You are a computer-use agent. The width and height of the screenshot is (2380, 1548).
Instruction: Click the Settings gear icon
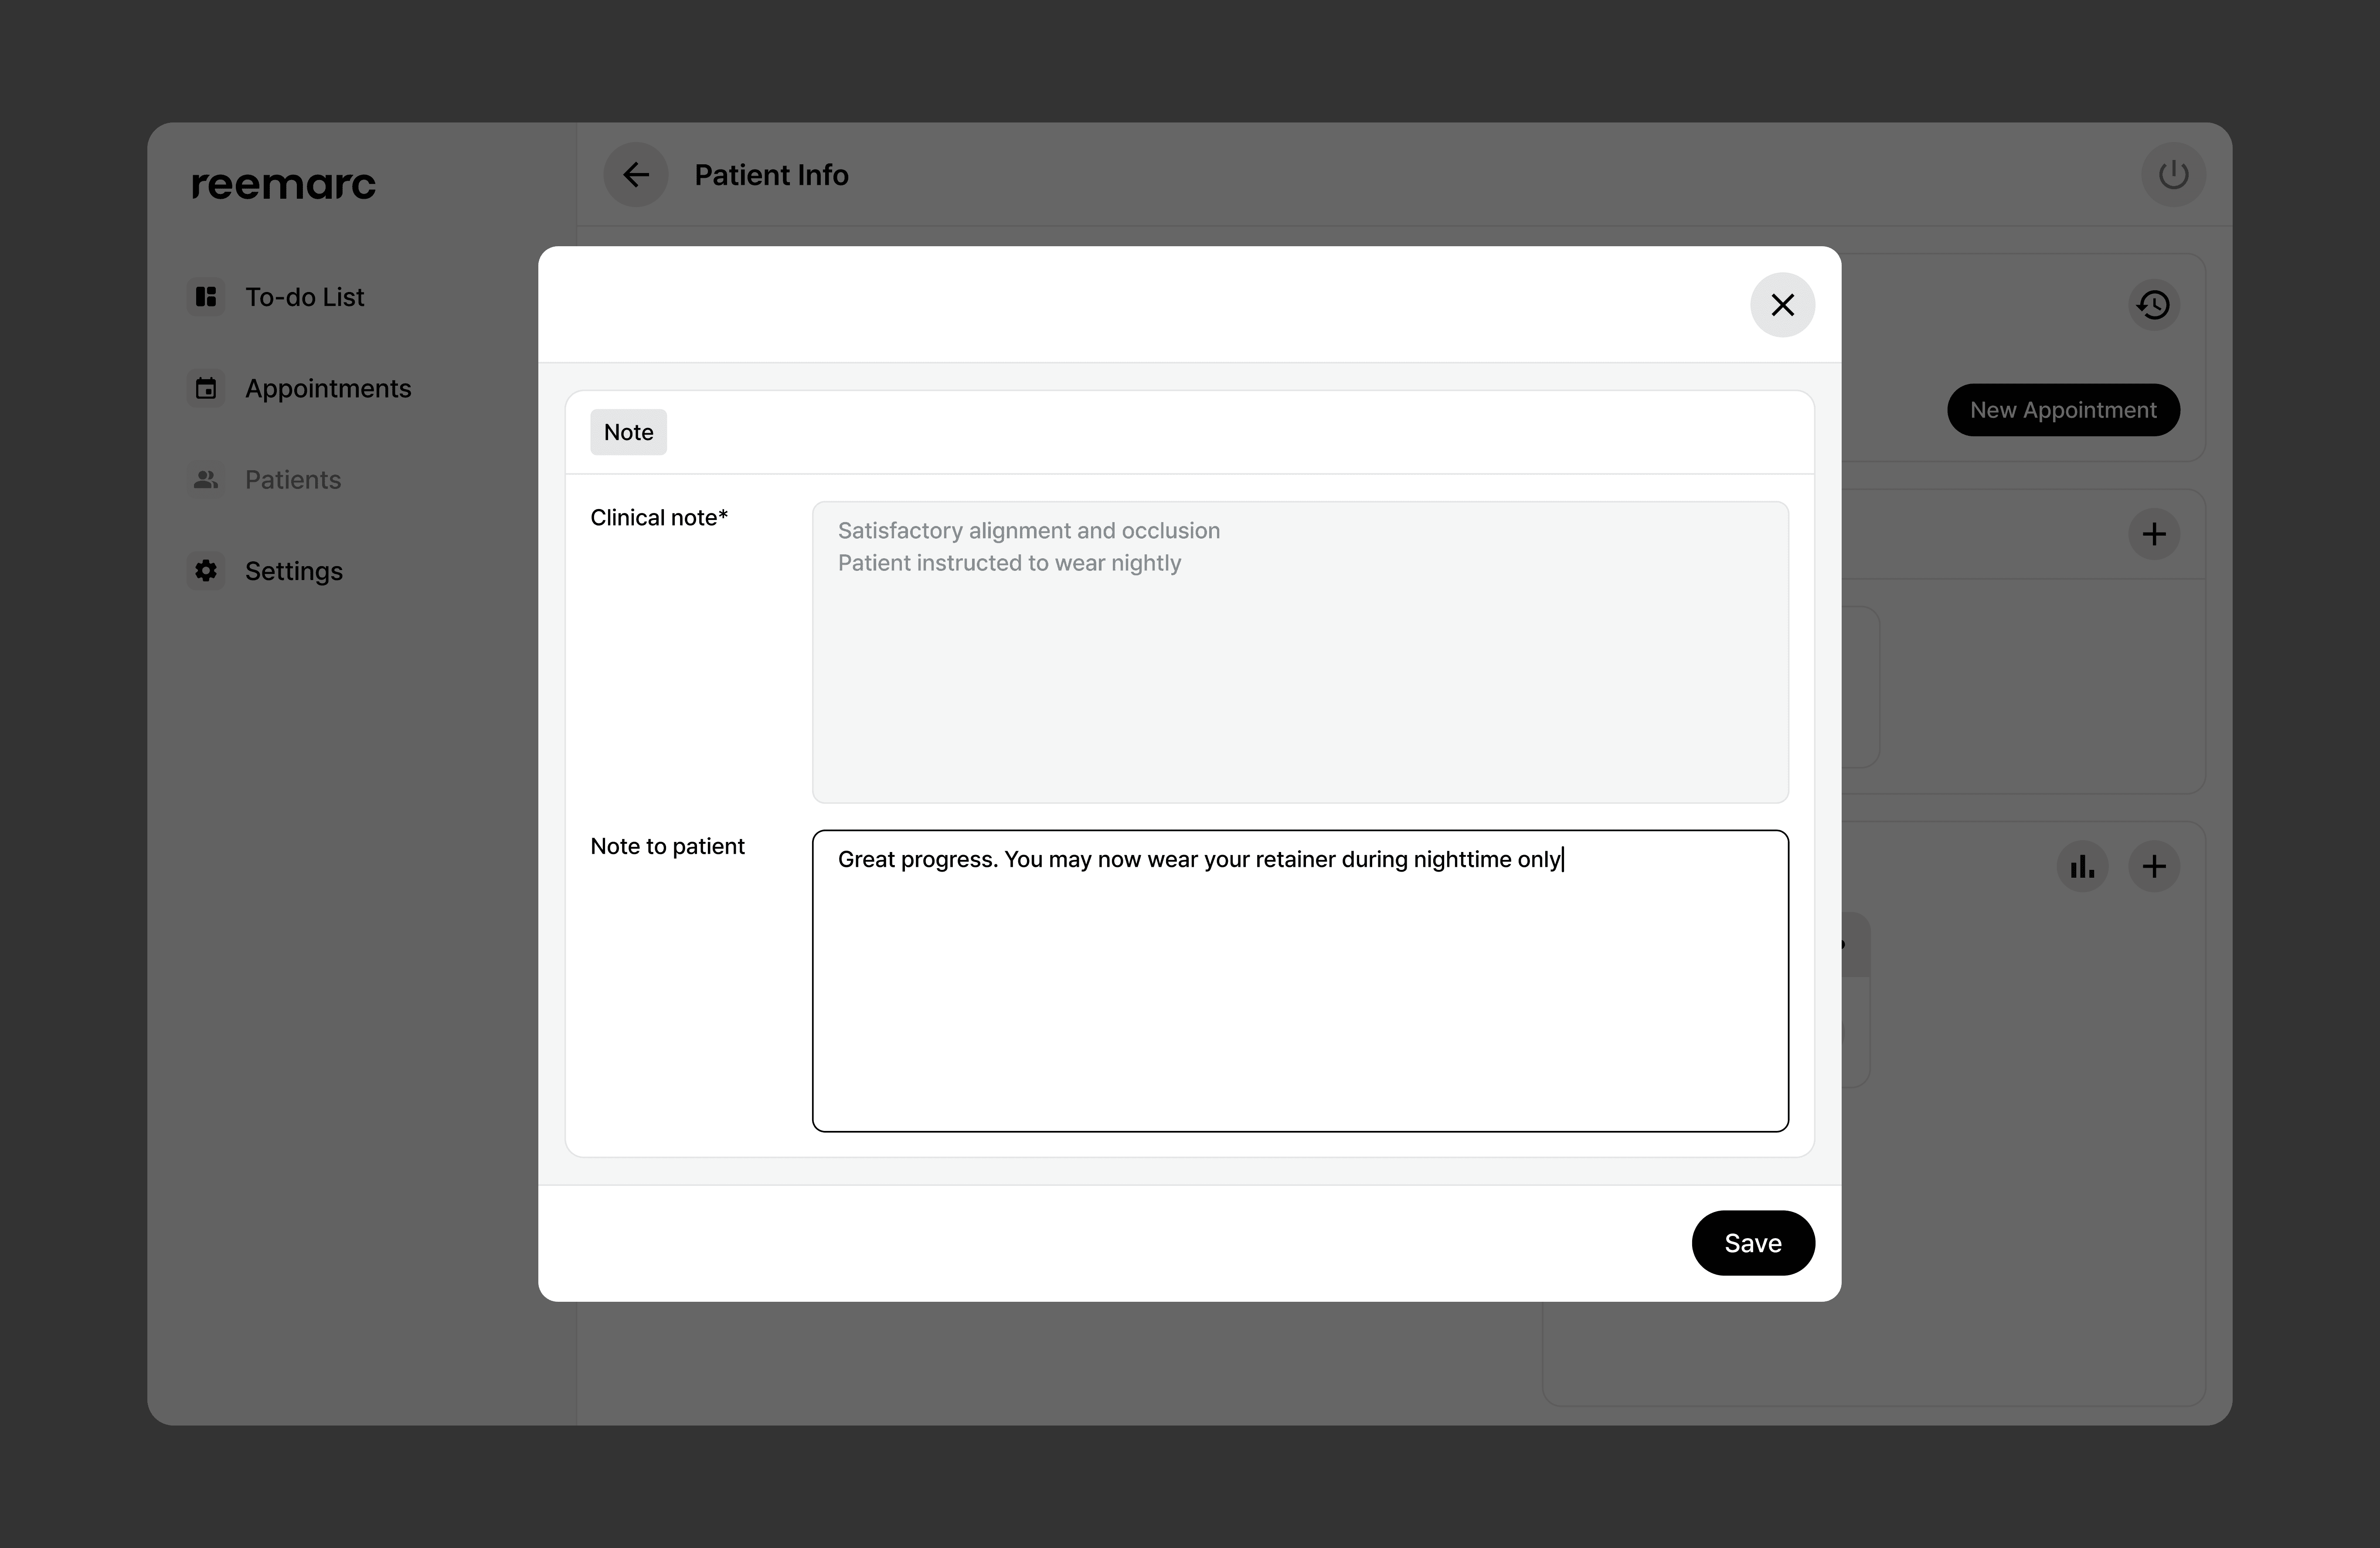tap(206, 571)
